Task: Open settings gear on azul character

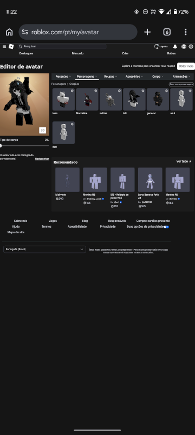Action: [190, 91]
